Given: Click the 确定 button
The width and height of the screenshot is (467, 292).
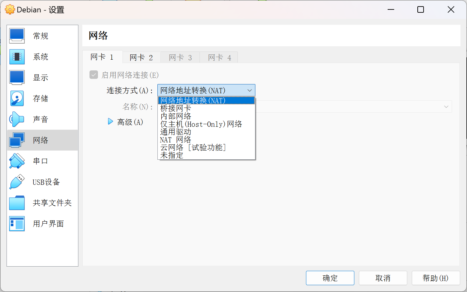Looking at the screenshot, I should [330, 278].
